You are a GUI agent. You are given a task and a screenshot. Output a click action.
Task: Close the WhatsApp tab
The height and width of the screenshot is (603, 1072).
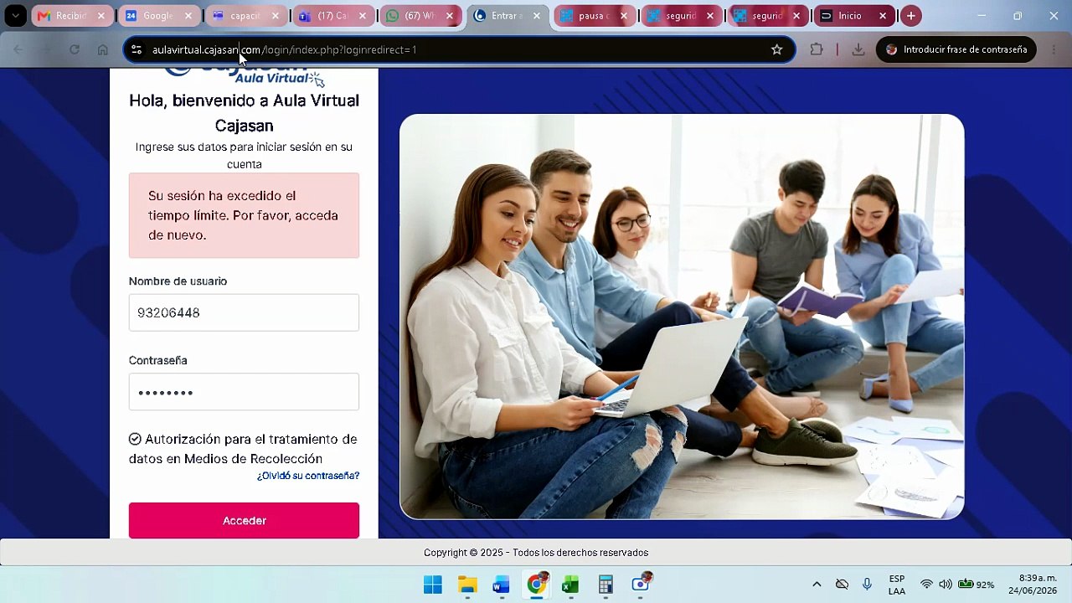450,16
